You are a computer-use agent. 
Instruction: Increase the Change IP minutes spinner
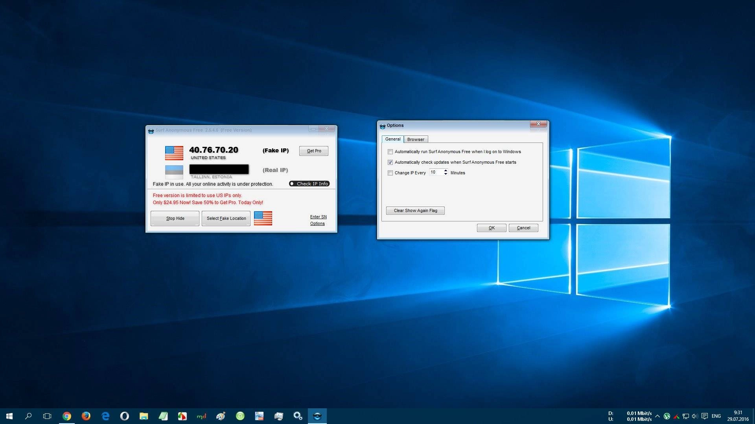pyautogui.click(x=446, y=171)
